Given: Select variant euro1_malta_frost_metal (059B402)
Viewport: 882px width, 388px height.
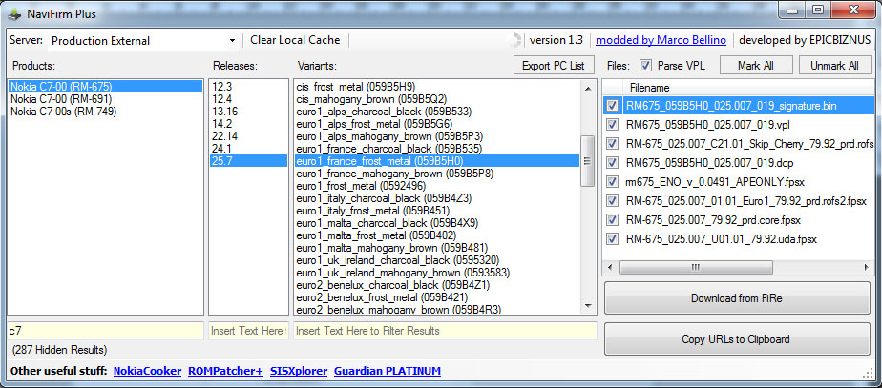Looking at the screenshot, I should (x=437, y=235).
